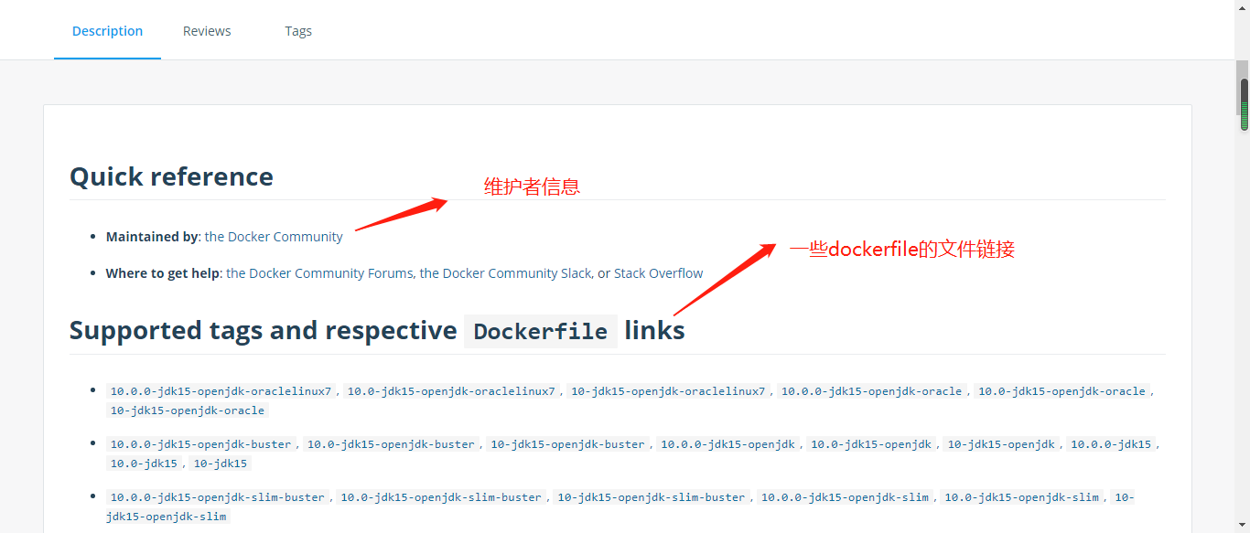1250x533 pixels.
Task: Select the 10.0.0-jdk15-openjdk-buster tag
Action: [199, 443]
